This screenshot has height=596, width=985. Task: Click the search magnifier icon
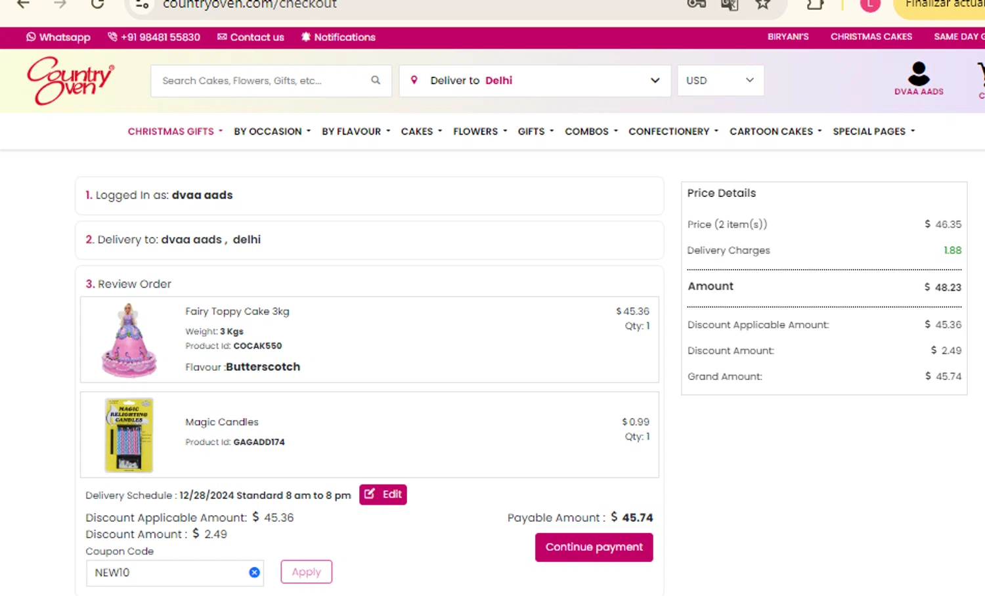tap(376, 80)
